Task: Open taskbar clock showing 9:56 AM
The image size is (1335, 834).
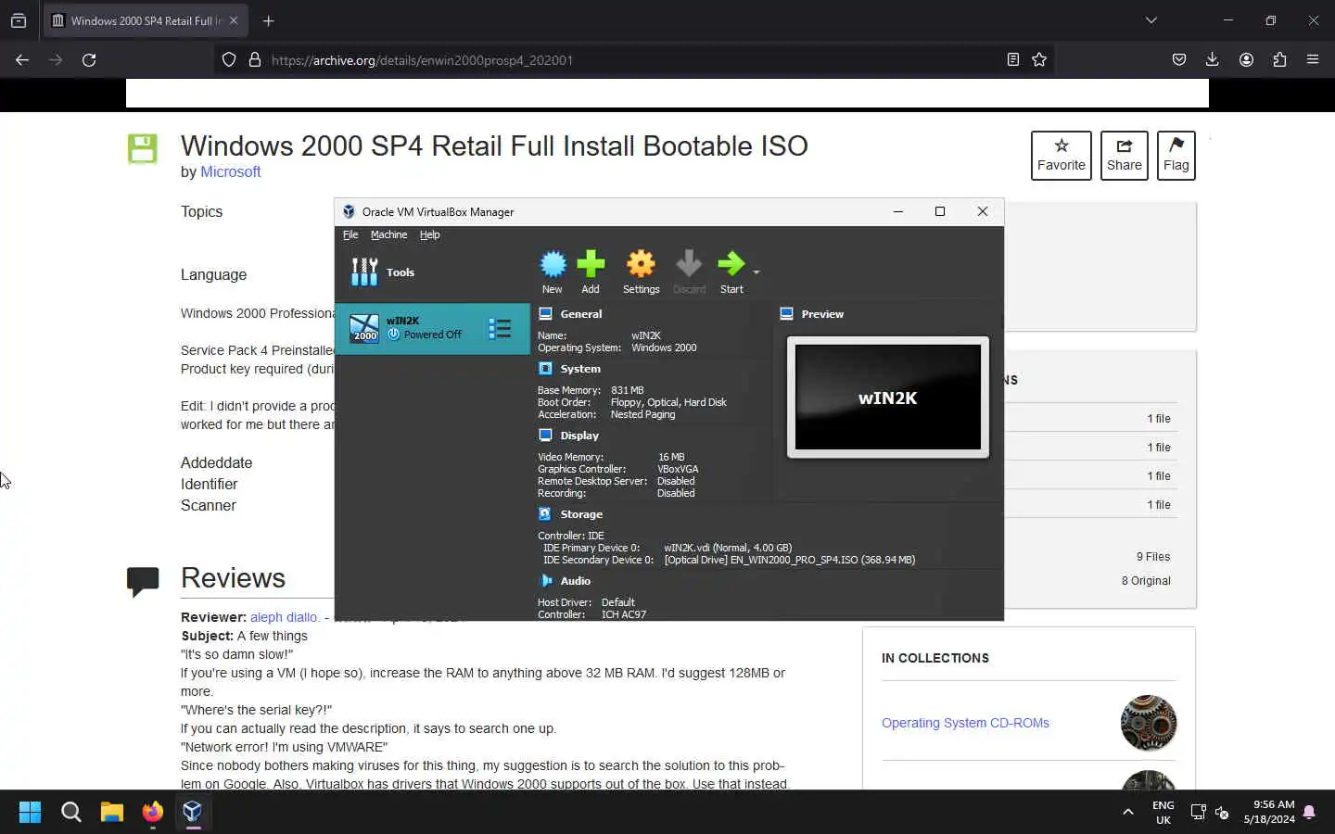Action: tap(1269, 812)
